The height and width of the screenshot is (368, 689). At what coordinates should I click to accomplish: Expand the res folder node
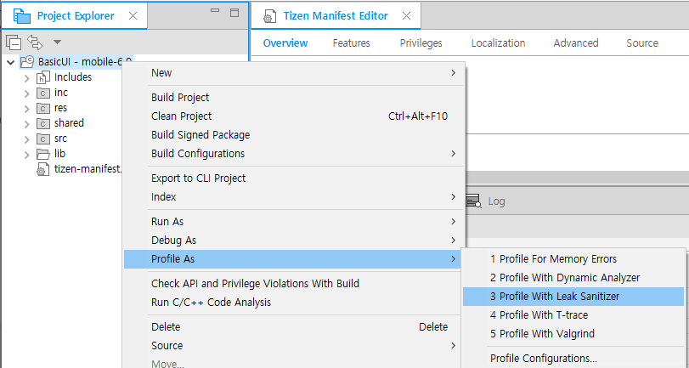(x=27, y=108)
